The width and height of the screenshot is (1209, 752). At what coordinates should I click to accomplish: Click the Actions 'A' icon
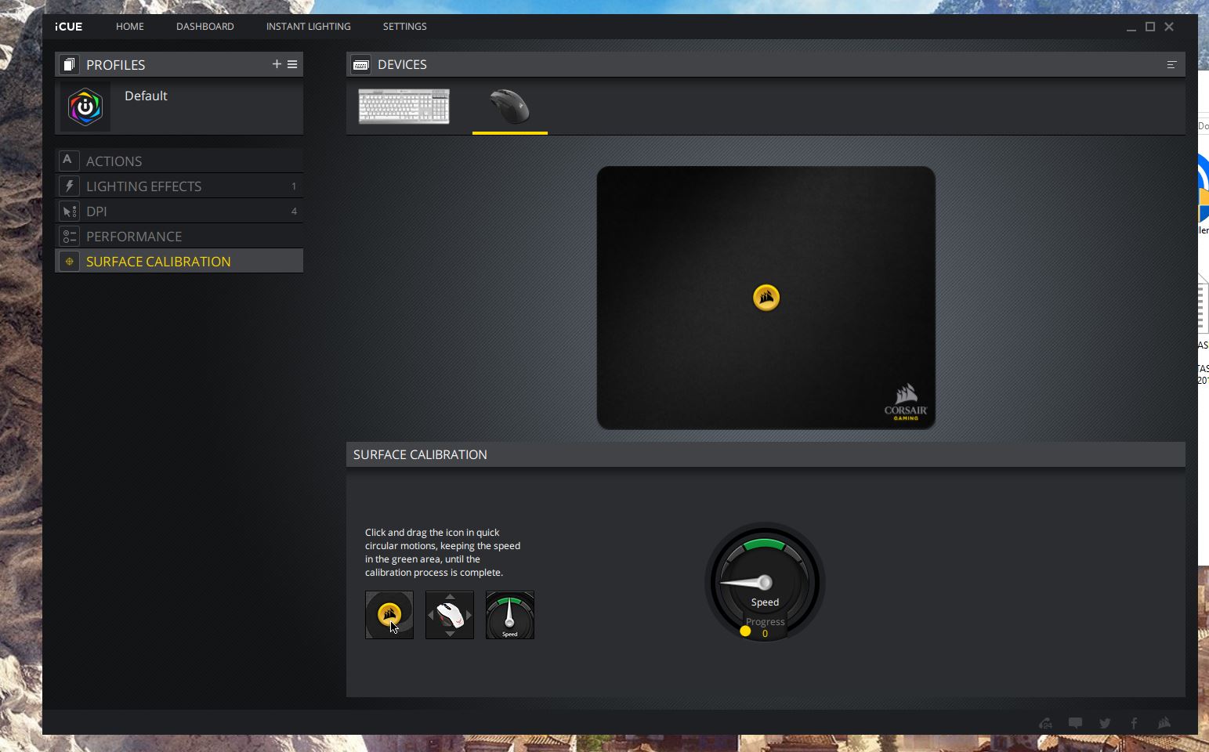69,161
